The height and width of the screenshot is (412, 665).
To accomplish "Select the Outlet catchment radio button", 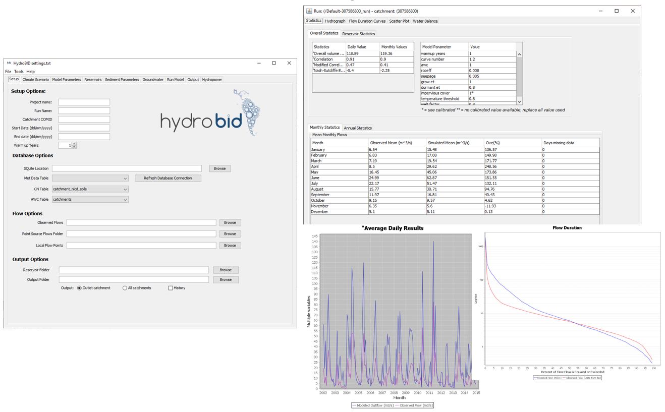I will pyautogui.click(x=79, y=288).
